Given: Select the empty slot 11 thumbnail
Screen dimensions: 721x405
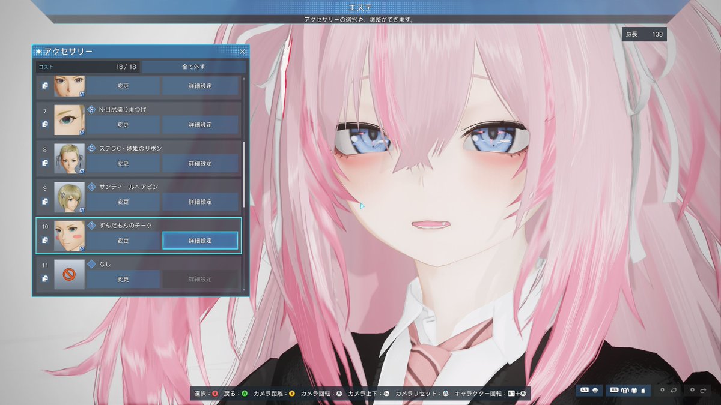Looking at the screenshot, I should click(69, 275).
